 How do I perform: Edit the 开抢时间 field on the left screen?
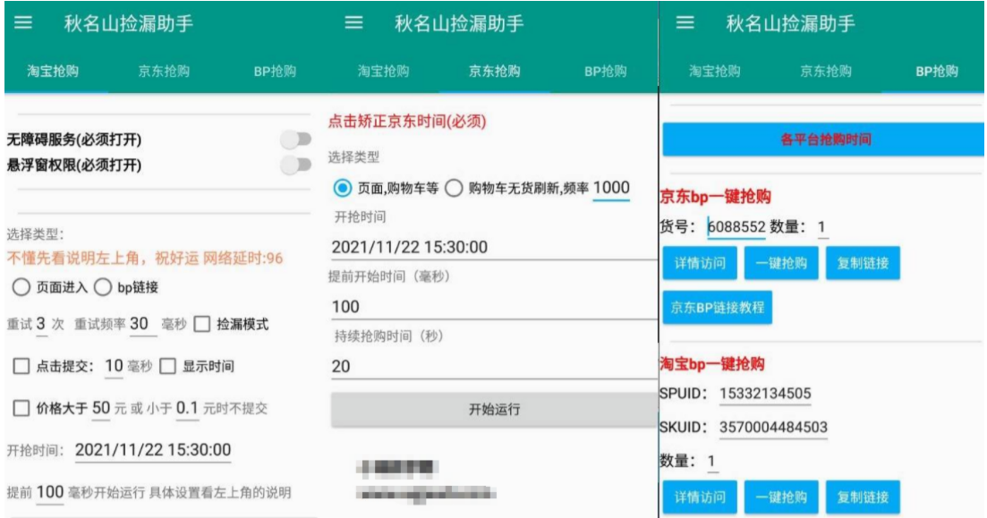click(x=153, y=450)
